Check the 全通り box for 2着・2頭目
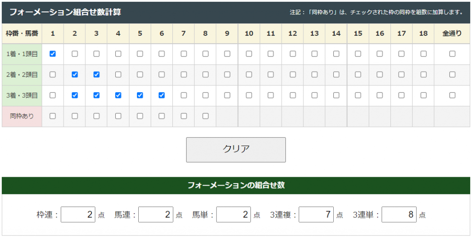The width and height of the screenshot is (472, 237). coord(452,74)
